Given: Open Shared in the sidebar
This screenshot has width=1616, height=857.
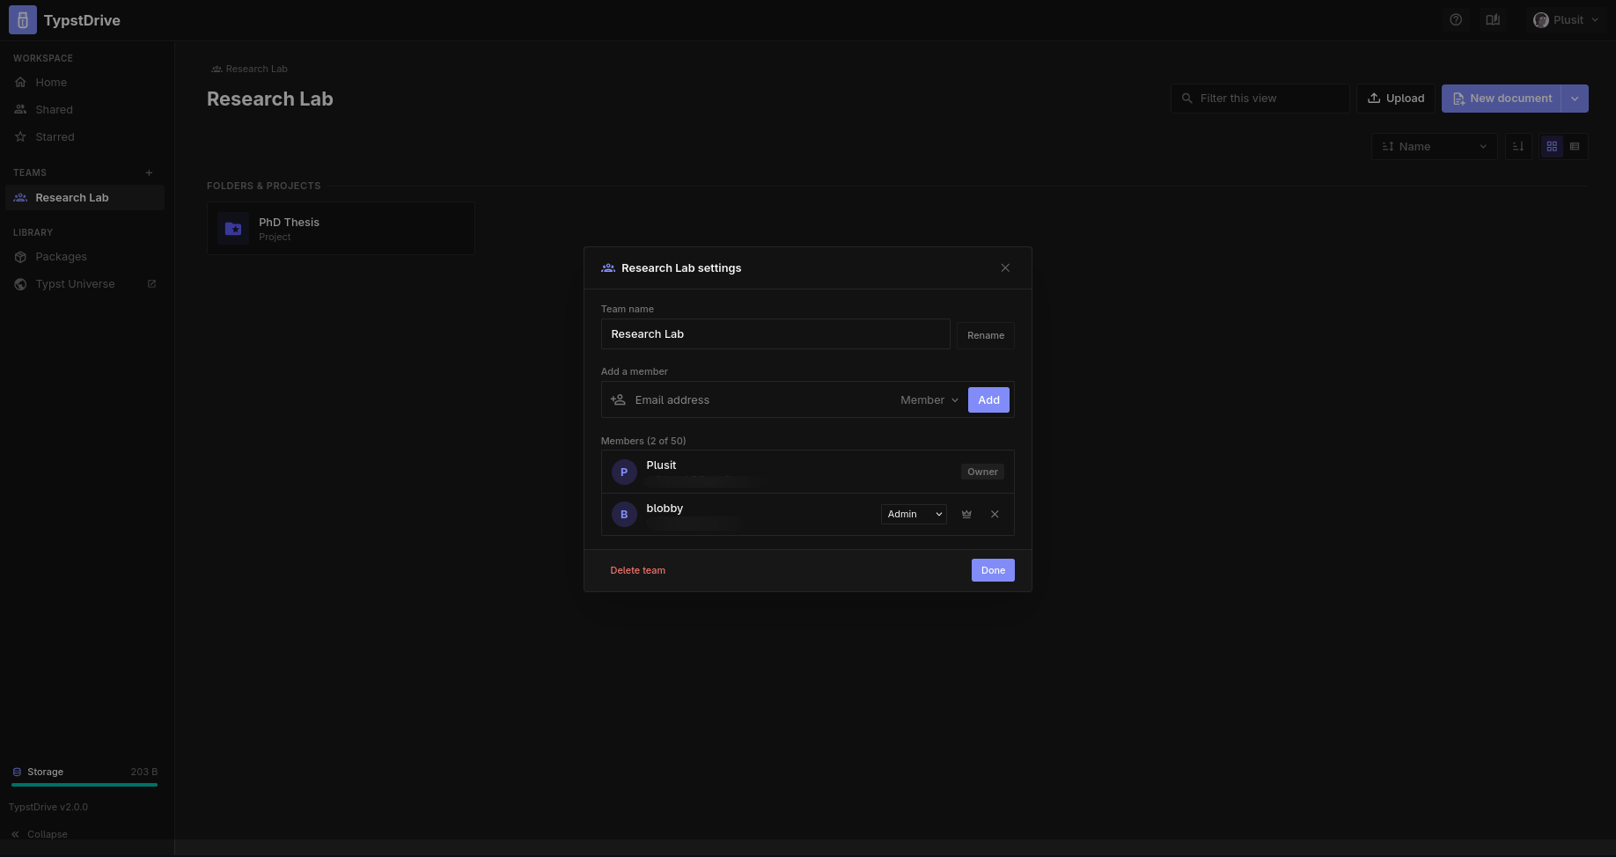Looking at the screenshot, I should 84,109.
